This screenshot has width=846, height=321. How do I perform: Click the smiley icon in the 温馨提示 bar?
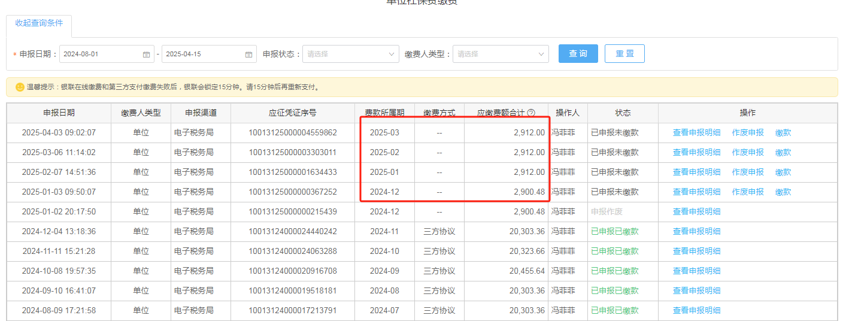20,87
